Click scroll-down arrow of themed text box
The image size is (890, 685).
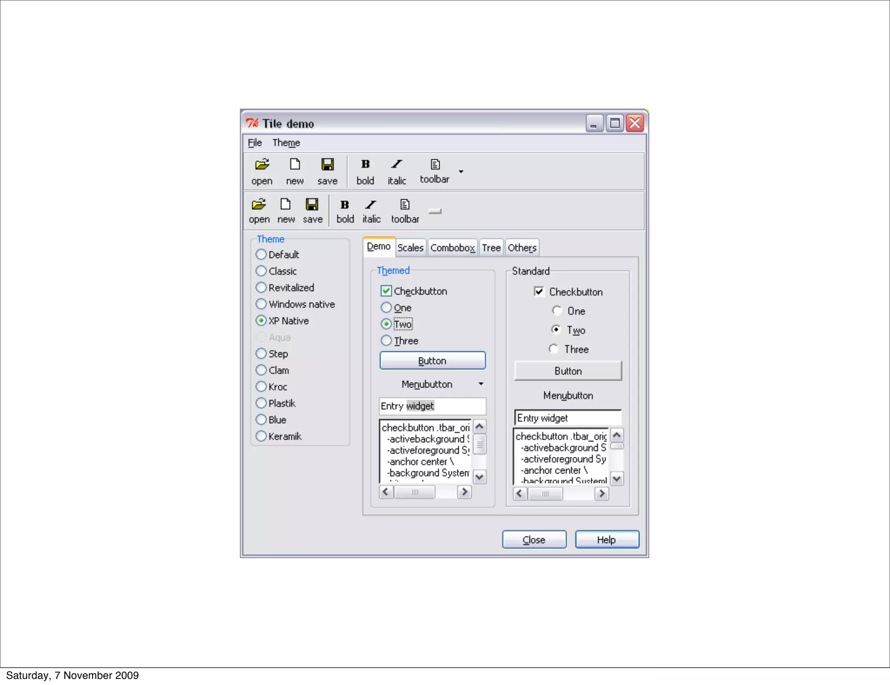(x=479, y=477)
